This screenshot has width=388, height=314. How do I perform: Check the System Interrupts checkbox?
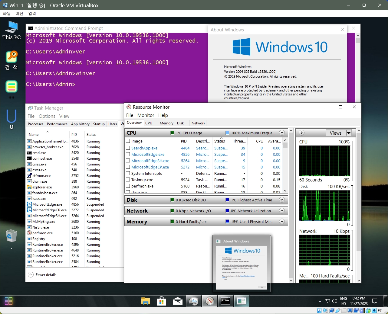[128, 173]
